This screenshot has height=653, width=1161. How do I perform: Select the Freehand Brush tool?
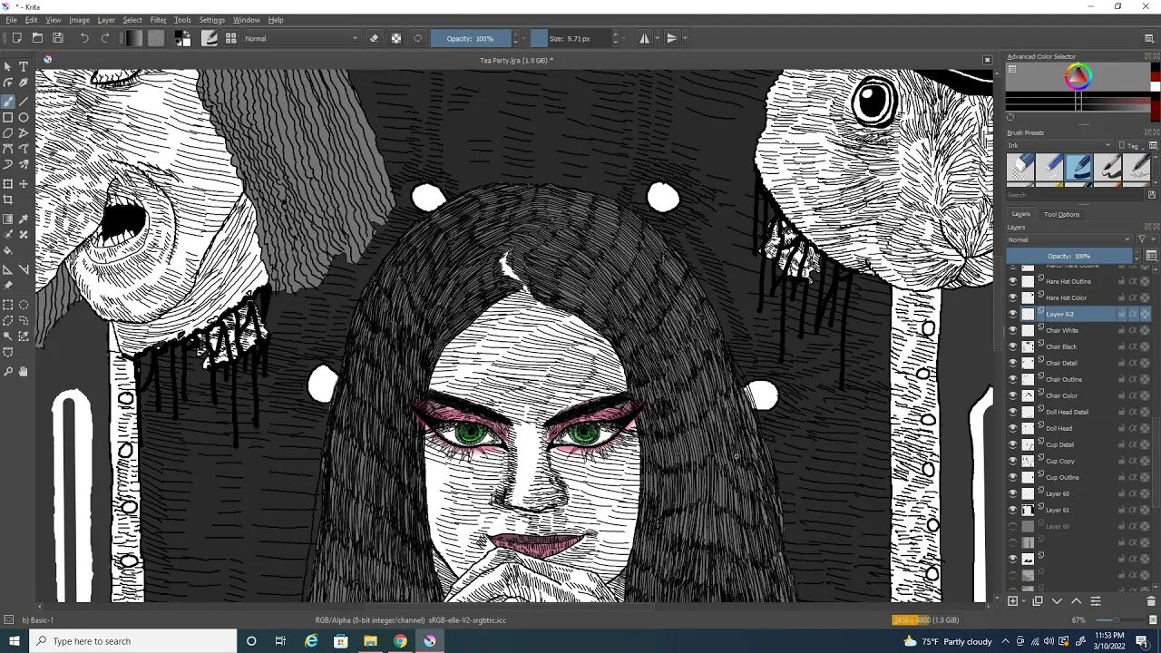tap(8, 101)
